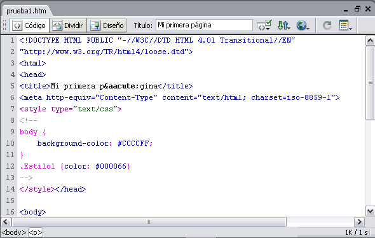Switch to Dividir split view
This screenshot has height=238, width=375.
point(68,25)
